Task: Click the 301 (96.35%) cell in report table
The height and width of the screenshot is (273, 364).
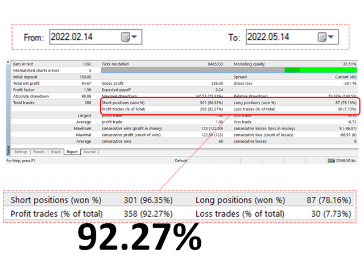Action: (211, 102)
